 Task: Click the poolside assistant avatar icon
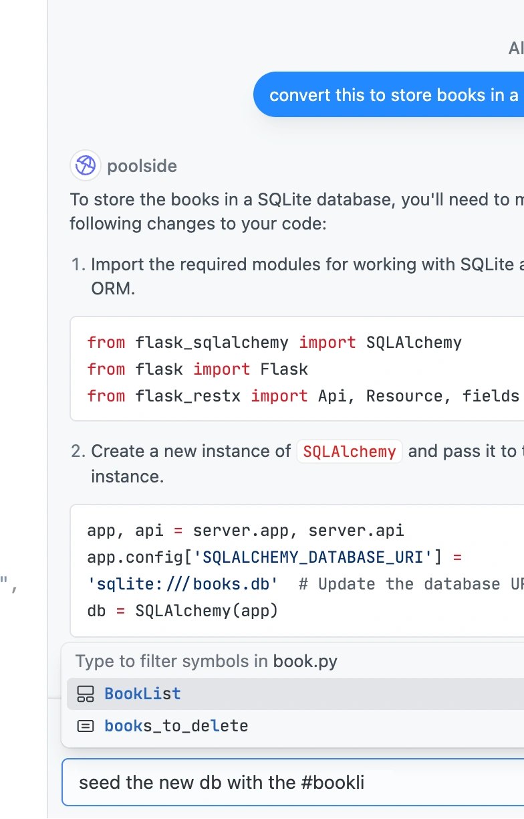86,165
